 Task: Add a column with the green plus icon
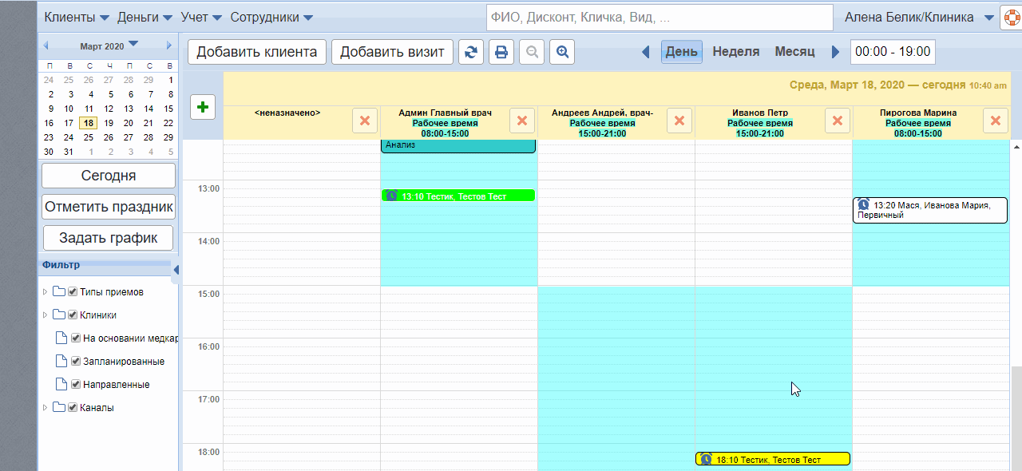click(203, 106)
